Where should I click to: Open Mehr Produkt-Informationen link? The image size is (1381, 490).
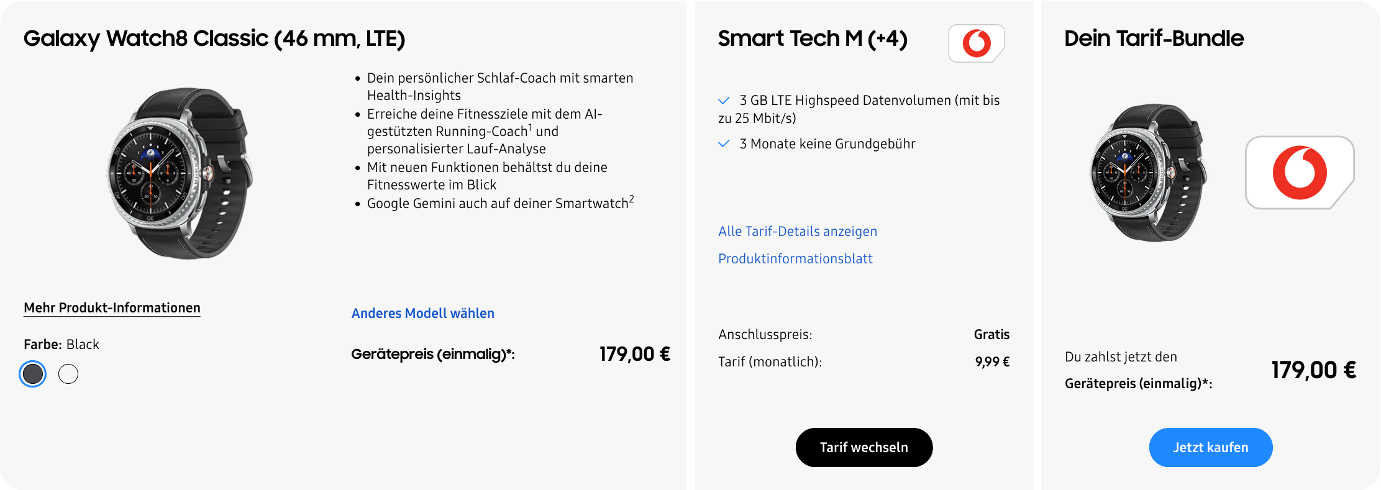pos(112,308)
